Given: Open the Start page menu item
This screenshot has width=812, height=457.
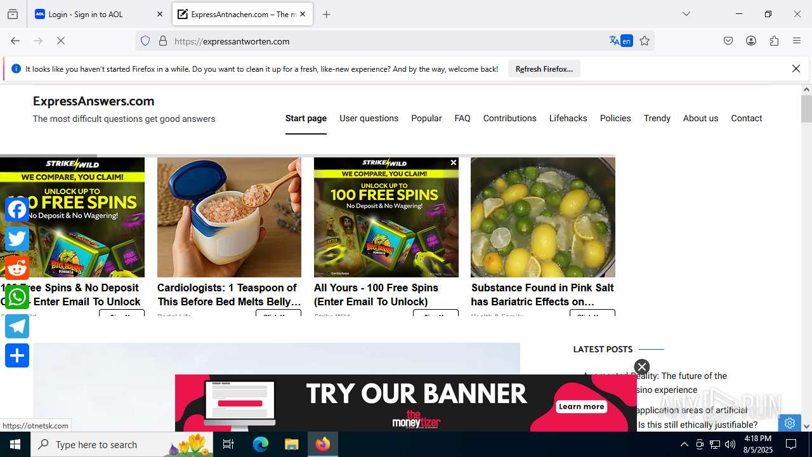Looking at the screenshot, I should click(x=306, y=118).
